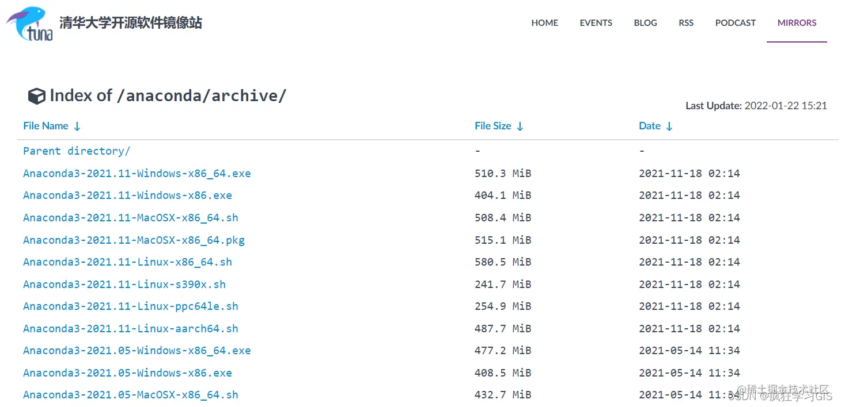This screenshot has width=841, height=407.
Task: Open the PODCAST nav item
Action: tap(735, 23)
